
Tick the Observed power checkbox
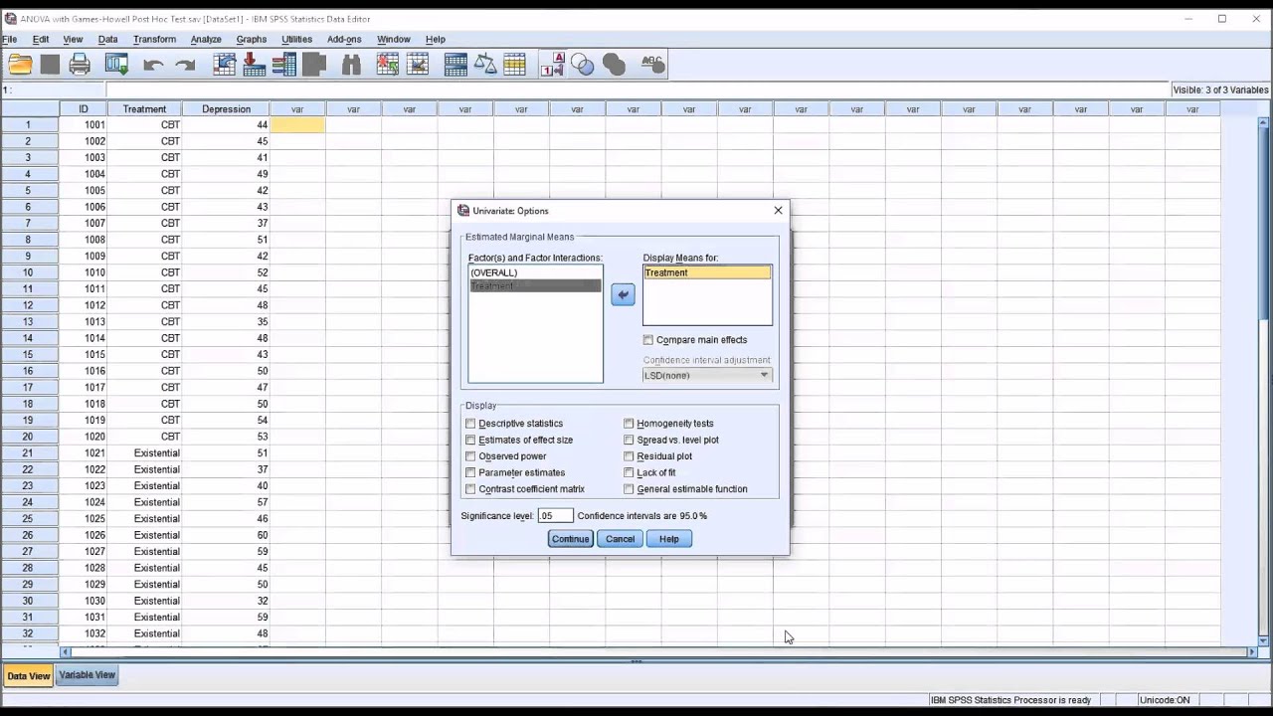pyautogui.click(x=471, y=456)
